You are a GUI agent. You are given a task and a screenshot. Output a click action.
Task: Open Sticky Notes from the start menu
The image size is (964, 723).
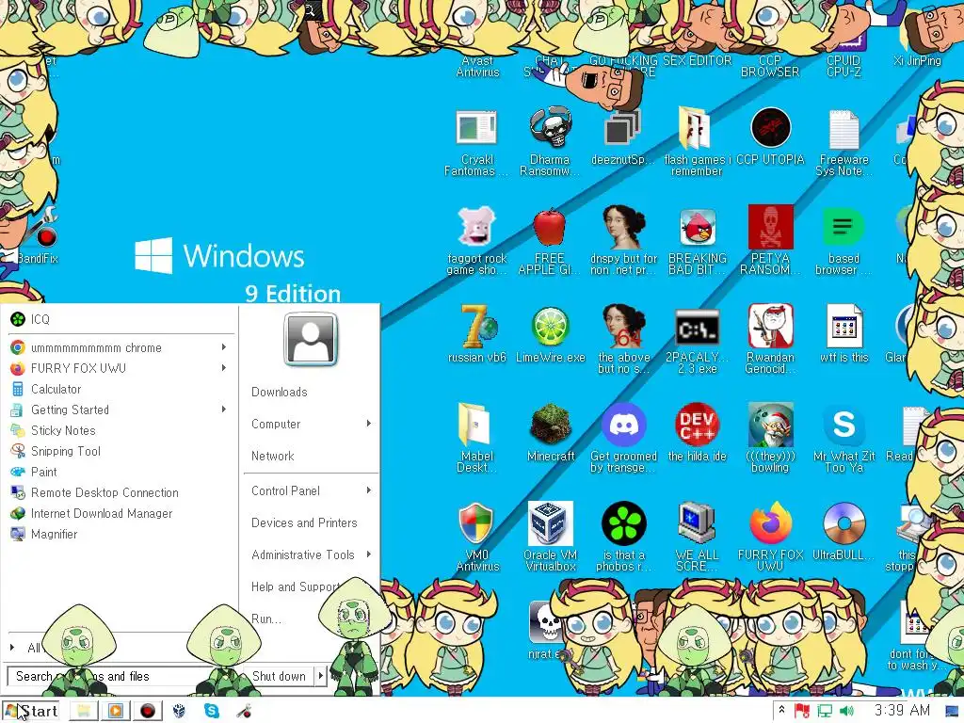pyautogui.click(x=121, y=430)
